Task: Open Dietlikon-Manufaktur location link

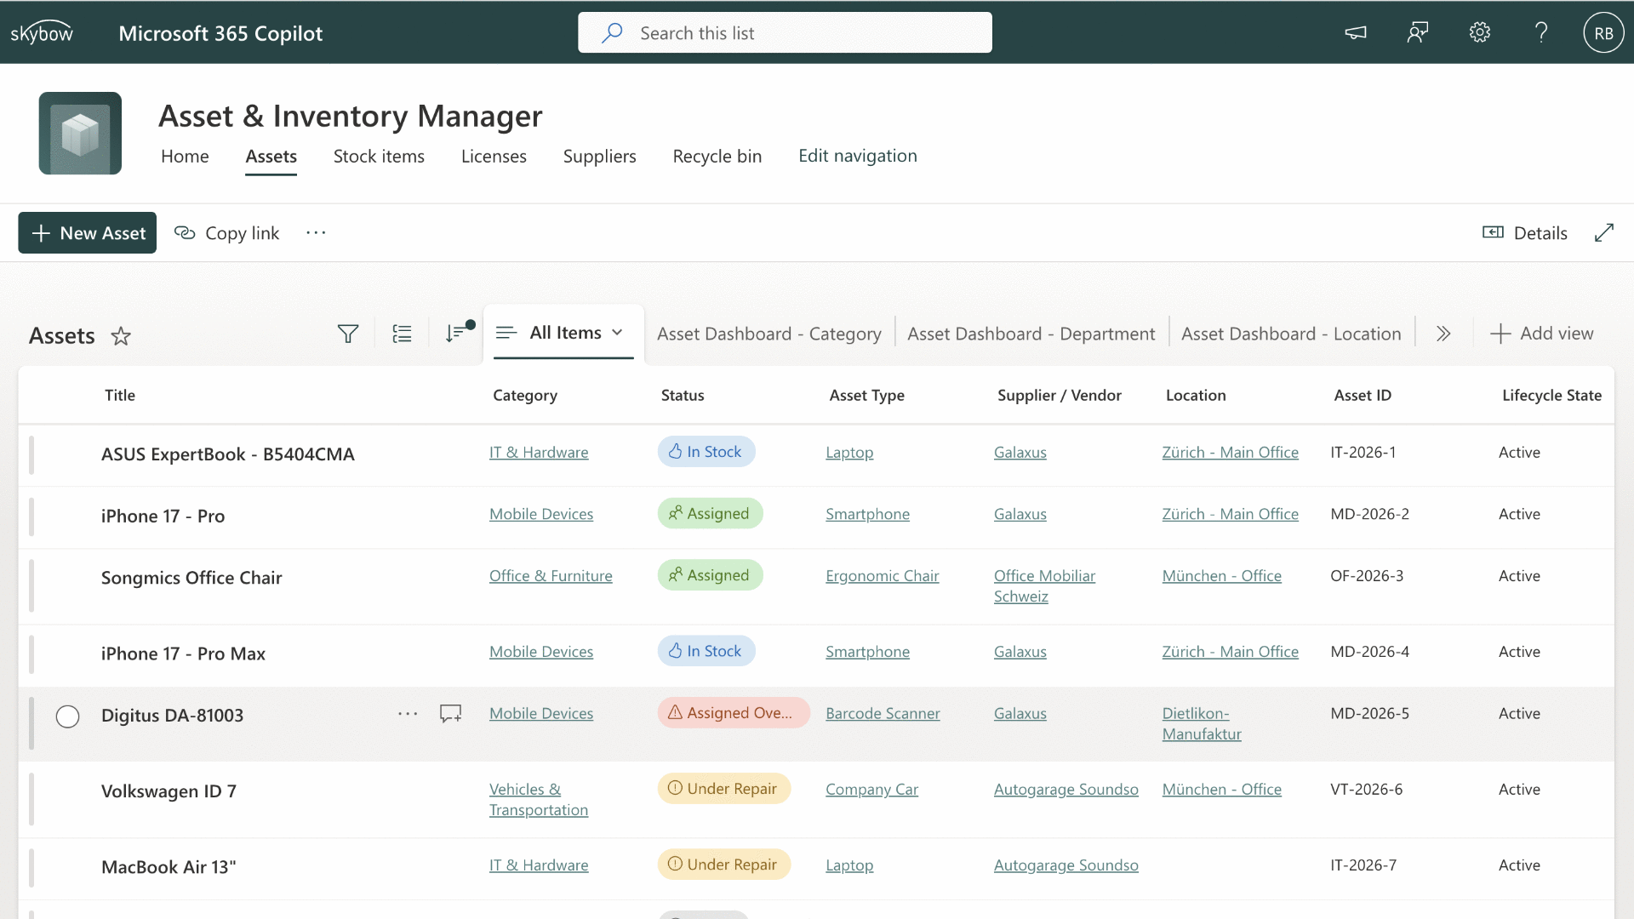Action: pos(1202,723)
